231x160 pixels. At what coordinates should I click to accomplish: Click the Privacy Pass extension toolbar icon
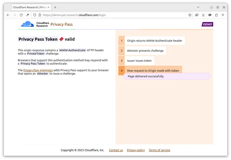coord(210,15)
